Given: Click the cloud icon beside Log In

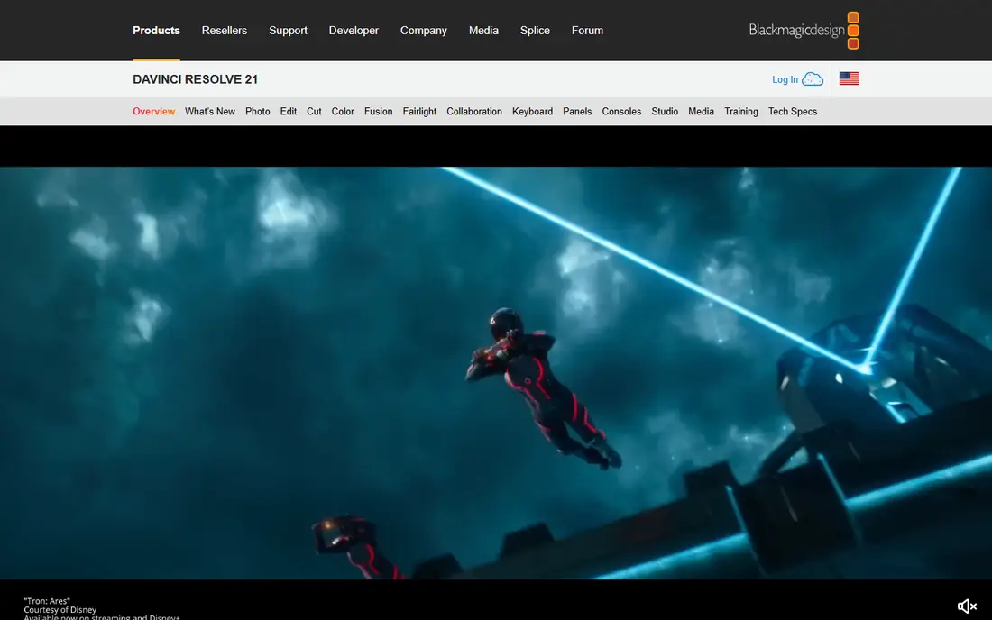Looking at the screenshot, I should (x=813, y=79).
